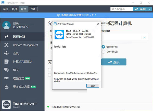The height and width of the screenshot is (111, 153).
Task: Expand the top 连接 button dropdown arrow
Action: click(x=150, y=9)
